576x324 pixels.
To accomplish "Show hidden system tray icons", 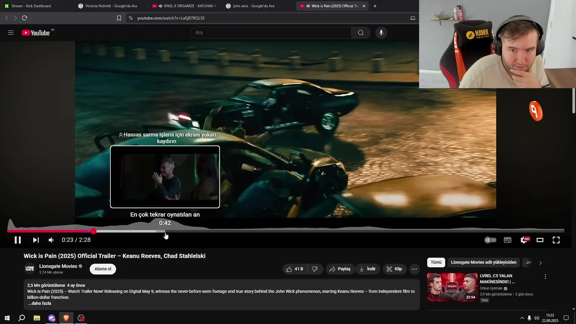I will tap(522, 318).
